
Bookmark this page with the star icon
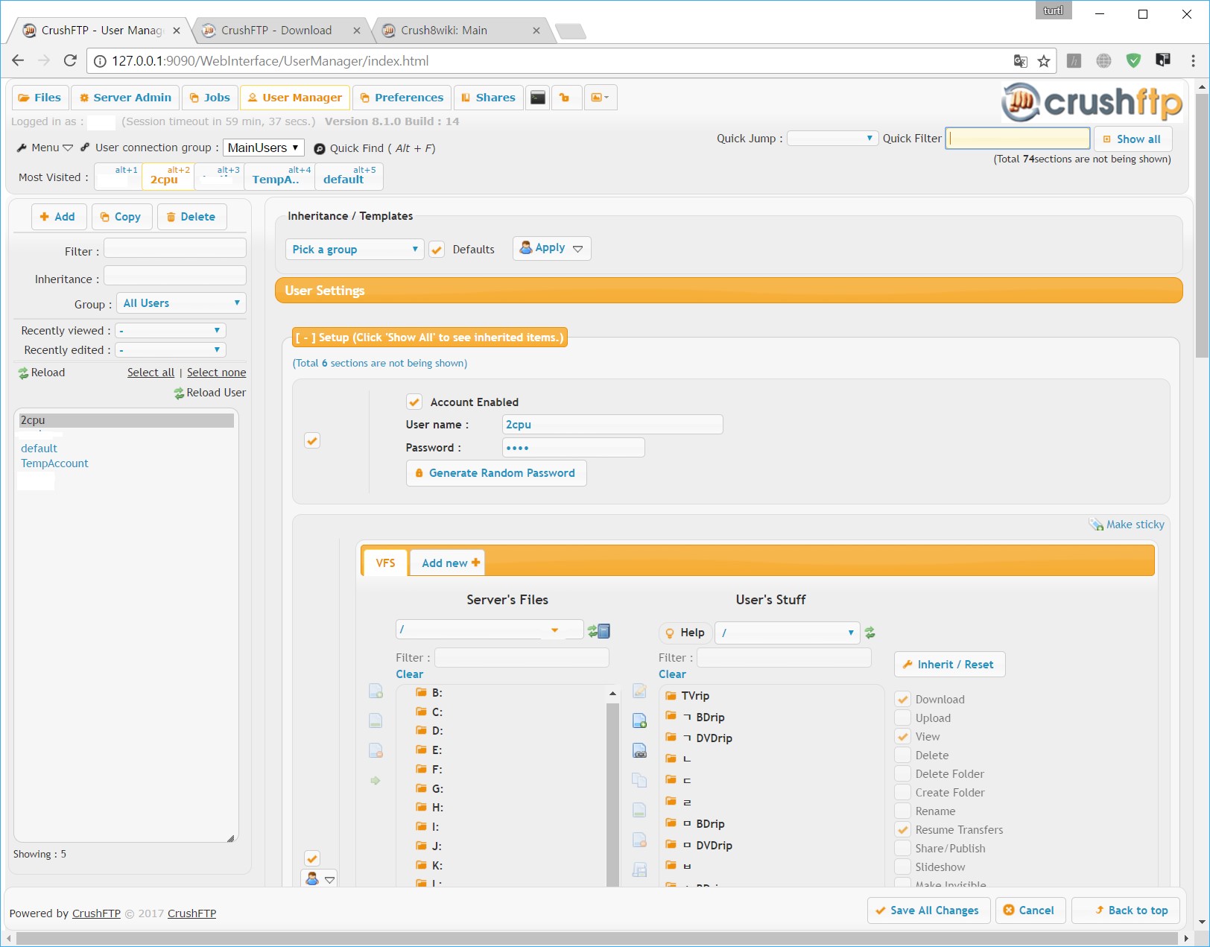pos(1044,61)
